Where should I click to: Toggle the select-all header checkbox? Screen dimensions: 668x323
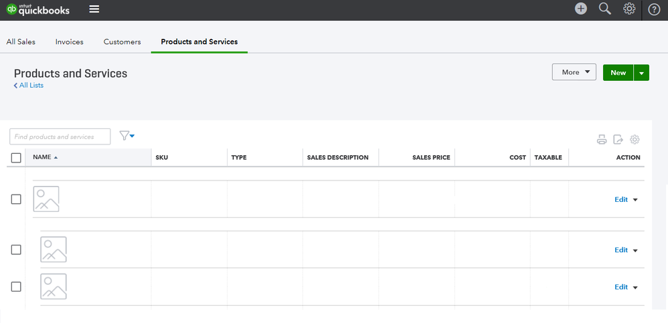coord(16,158)
